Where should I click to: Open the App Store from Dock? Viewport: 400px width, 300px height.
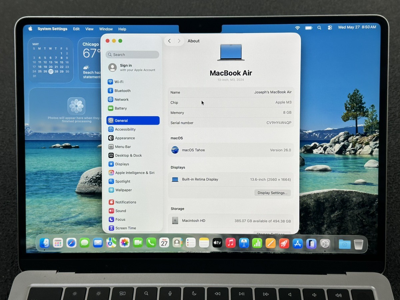tap(297, 244)
